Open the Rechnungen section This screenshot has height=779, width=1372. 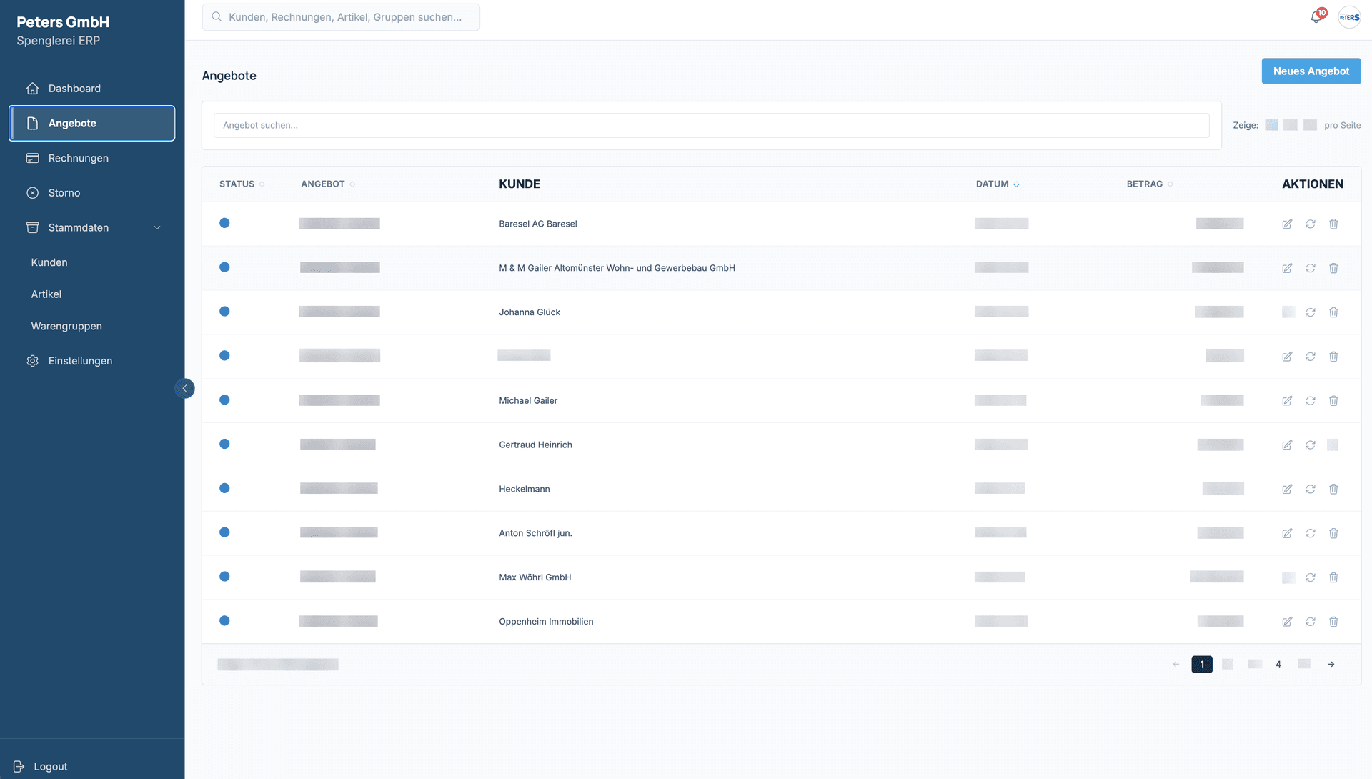[91, 158]
